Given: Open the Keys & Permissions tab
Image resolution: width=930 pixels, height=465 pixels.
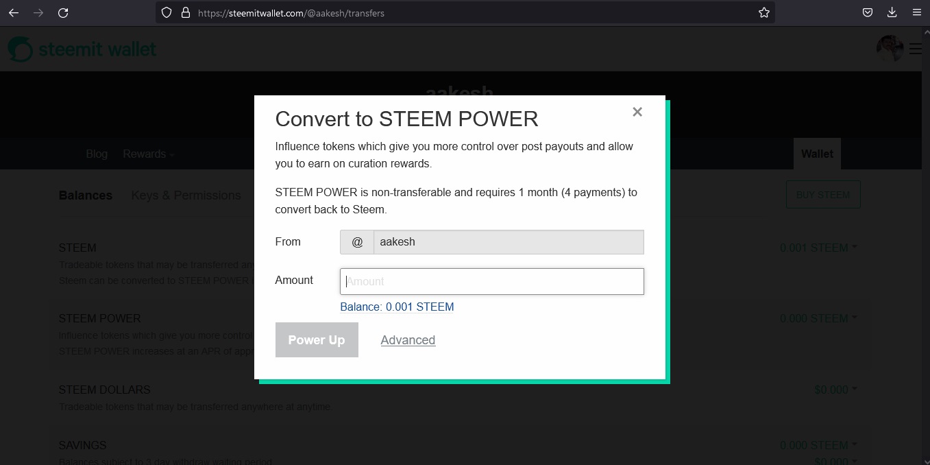Looking at the screenshot, I should [x=186, y=195].
